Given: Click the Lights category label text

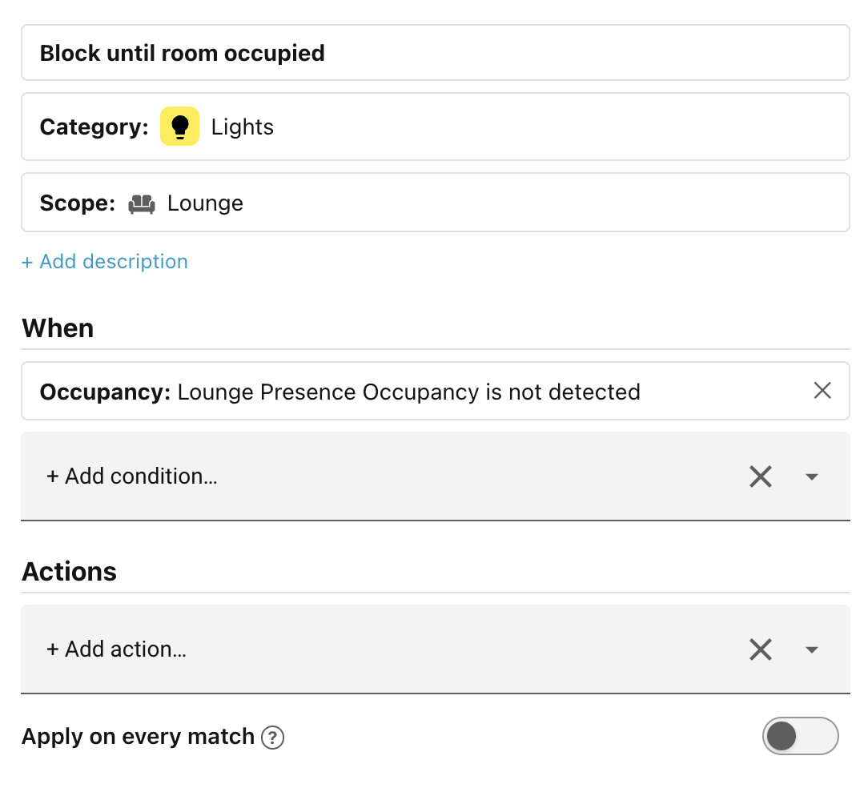Looking at the screenshot, I should [243, 127].
